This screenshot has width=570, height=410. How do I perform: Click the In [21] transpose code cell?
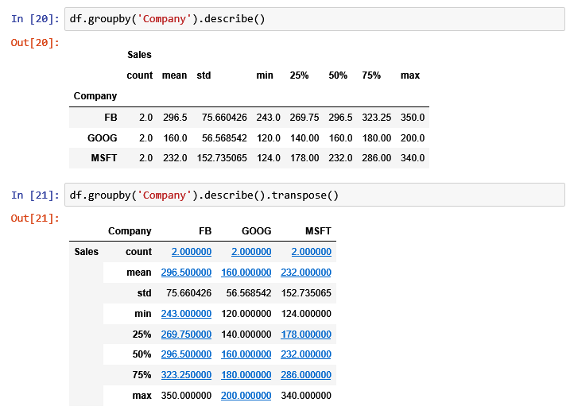[315, 195]
